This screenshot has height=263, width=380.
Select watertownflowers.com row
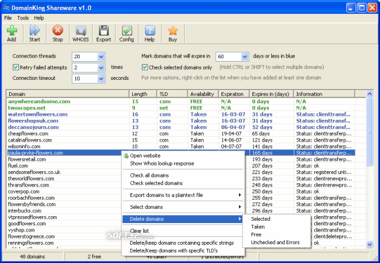[181, 115]
